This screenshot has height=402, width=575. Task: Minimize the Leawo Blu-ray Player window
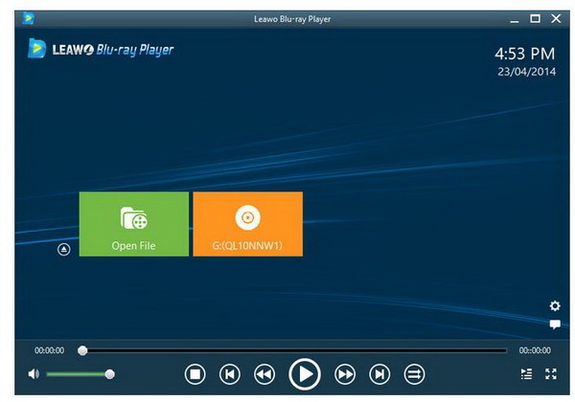click(x=514, y=19)
